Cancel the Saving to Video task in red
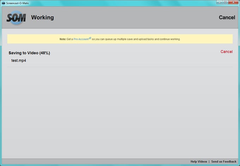 (227, 52)
